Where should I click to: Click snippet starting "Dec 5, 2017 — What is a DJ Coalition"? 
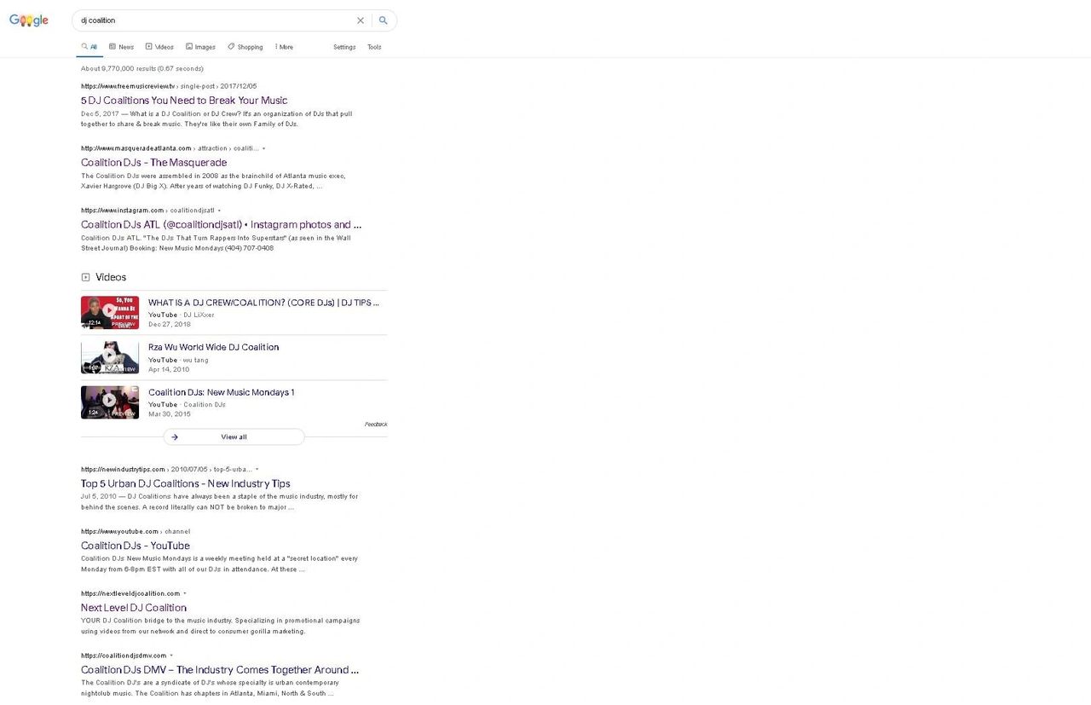[216, 118]
